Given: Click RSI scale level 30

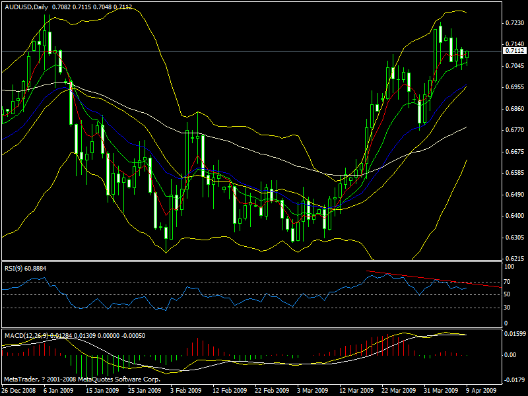Looking at the screenshot, I should pyautogui.click(x=508, y=308).
